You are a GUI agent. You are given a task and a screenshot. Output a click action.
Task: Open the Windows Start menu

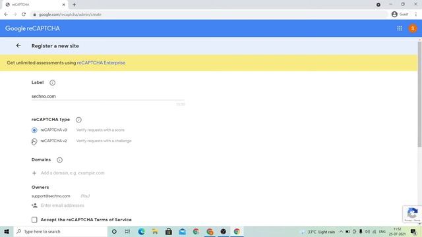tap(7, 231)
